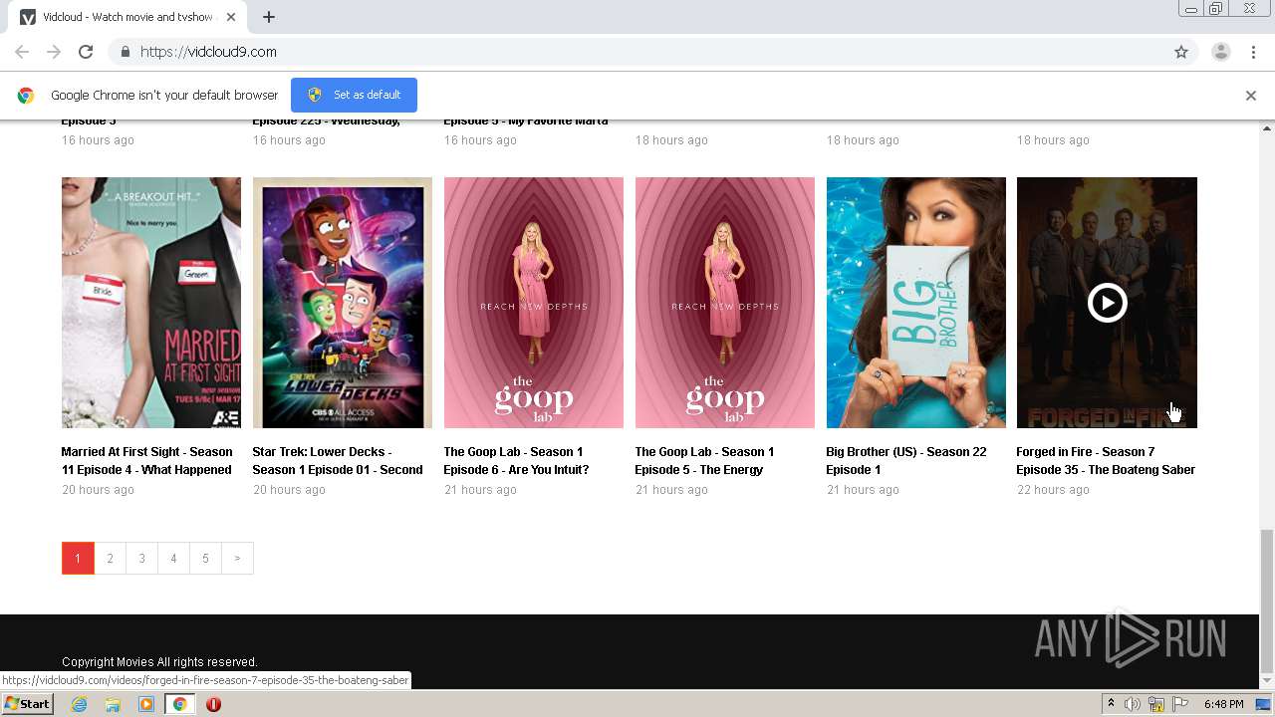Open Married At First Sight poster
The image size is (1275, 717).
click(151, 303)
